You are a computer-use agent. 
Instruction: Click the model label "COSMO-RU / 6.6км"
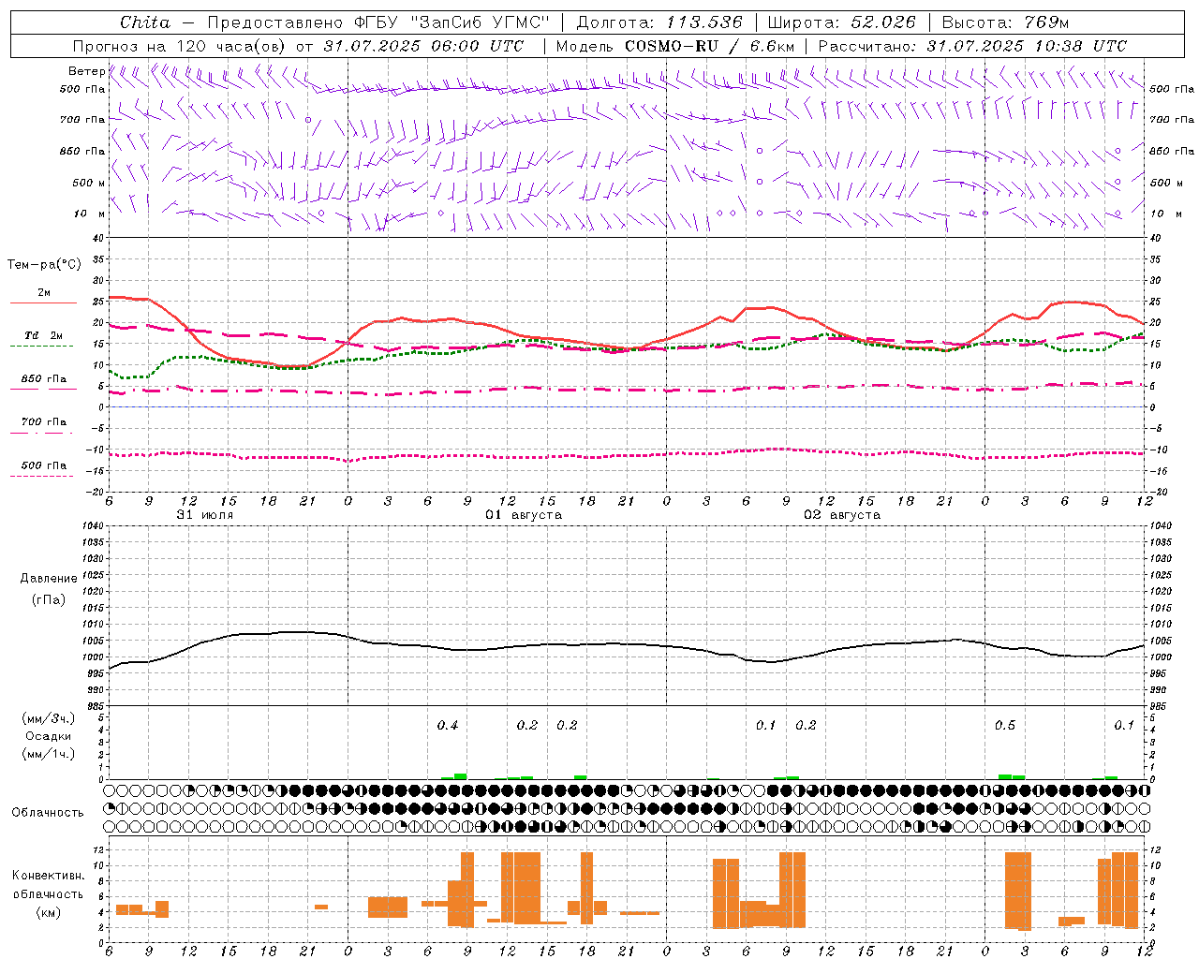pos(710,46)
